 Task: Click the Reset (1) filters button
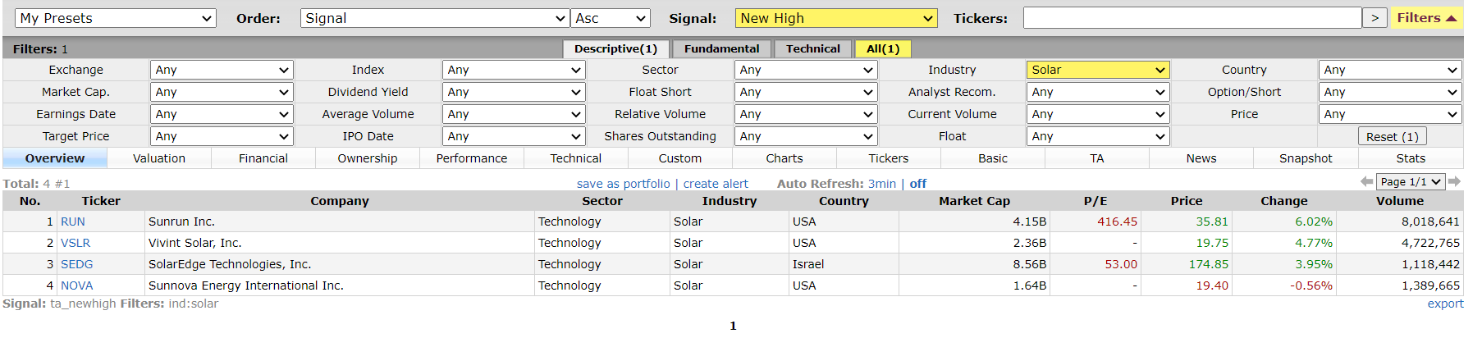tap(1392, 137)
